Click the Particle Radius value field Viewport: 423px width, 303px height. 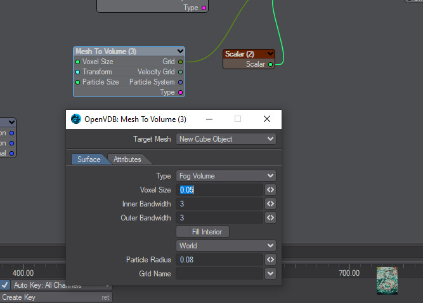coord(219,260)
